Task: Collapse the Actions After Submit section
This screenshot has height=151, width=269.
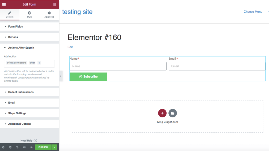Action: tap(21, 48)
